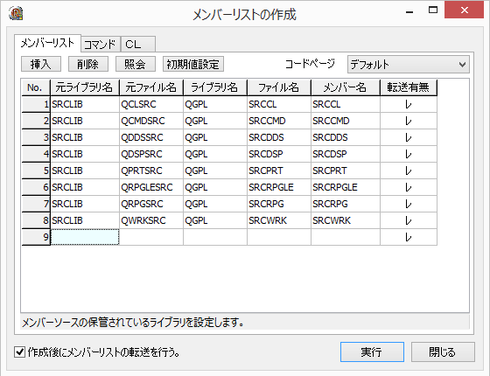Switch to the コマンド tab
The height and width of the screenshot is (376, 490).
click(x=101, y=45)
